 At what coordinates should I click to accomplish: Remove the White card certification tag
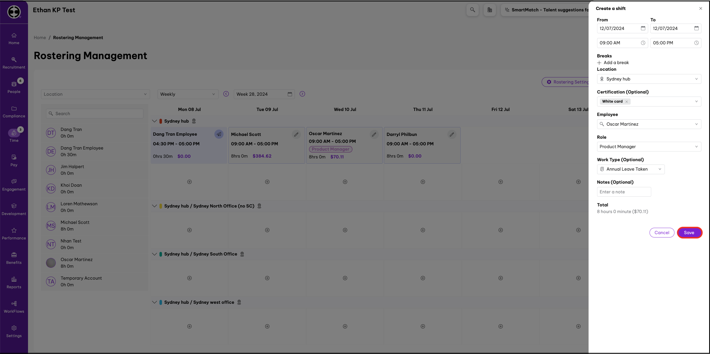point(627,102)
